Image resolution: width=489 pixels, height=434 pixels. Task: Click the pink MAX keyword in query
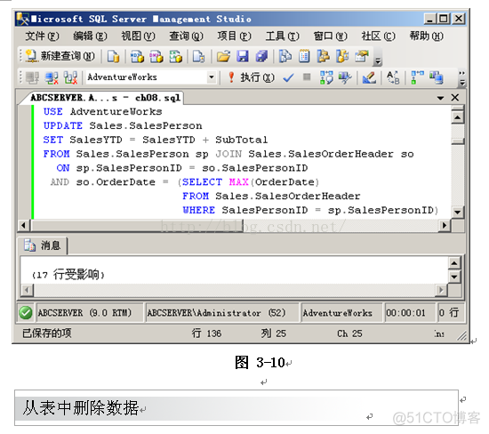[x=238, y=182]
